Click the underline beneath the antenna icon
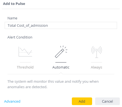Image resolution: width=122 pixels, height=107 pixels. [x=97, y=62]
